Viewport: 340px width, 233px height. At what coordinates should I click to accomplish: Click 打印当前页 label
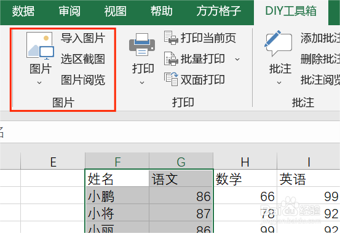point(208,38)
